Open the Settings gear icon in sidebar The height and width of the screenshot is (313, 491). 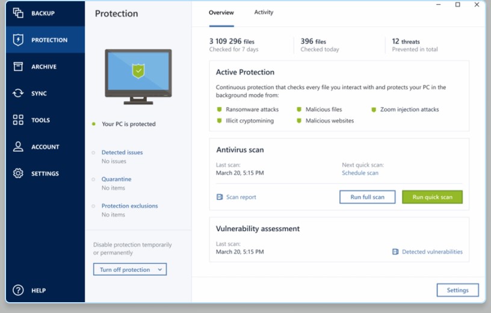18,173
